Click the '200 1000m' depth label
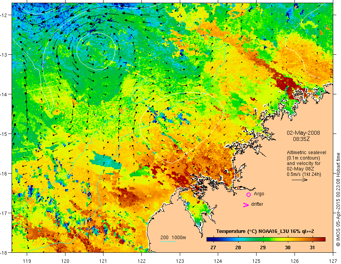Viewport: 341px width, 264px height. (x=173, y=238)
